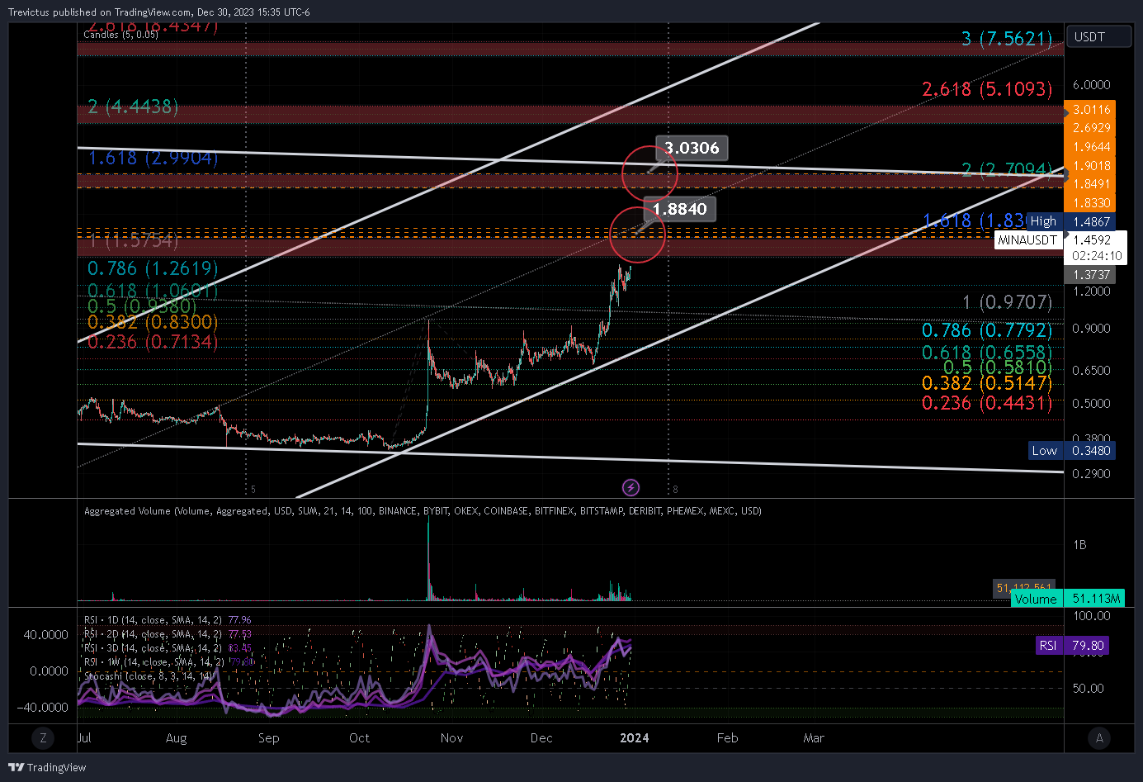Screen dimensions: 1143x782
Task: Click the Fib label 0.382 (0.8300)
Action: [x=153, y=322]
